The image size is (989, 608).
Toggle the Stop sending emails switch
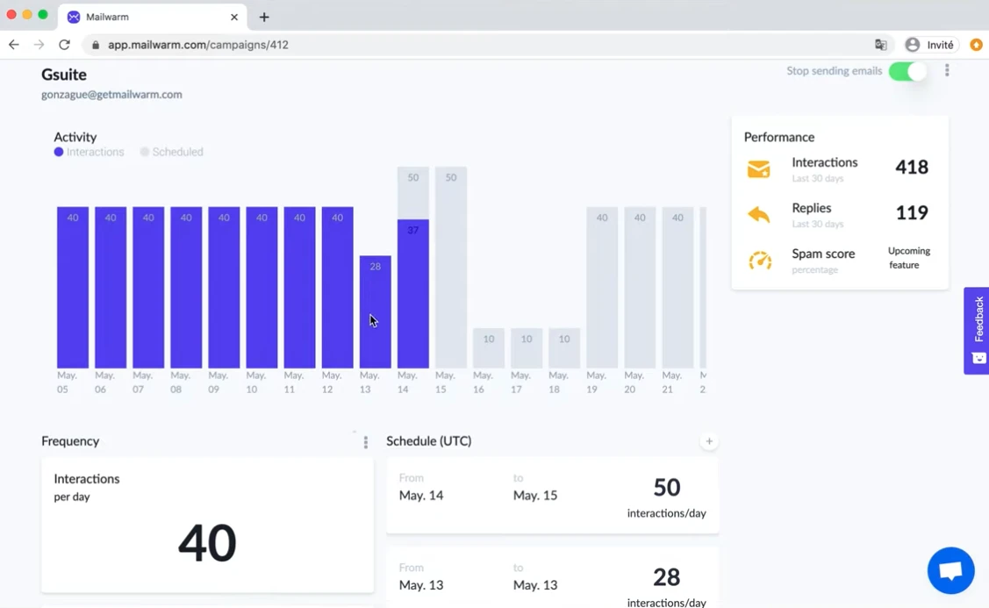click(x=907, y=71)
